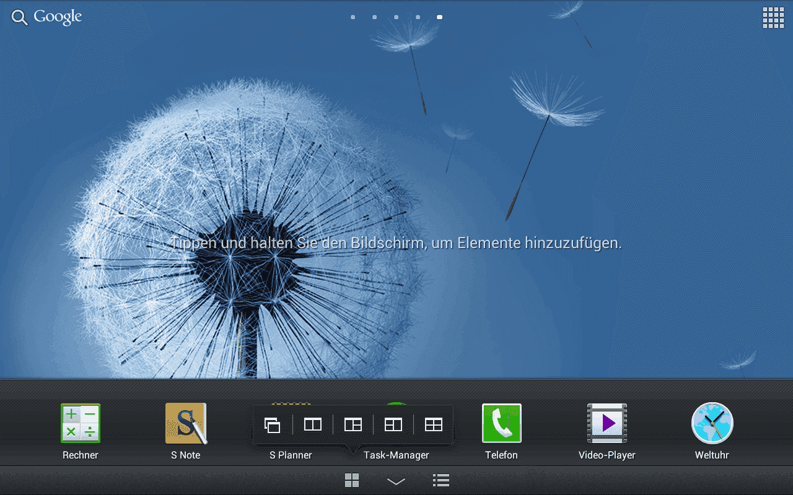Go to fourth home screen page dot
This screenshot has height=495, width=793.
(x=418, y=17)
